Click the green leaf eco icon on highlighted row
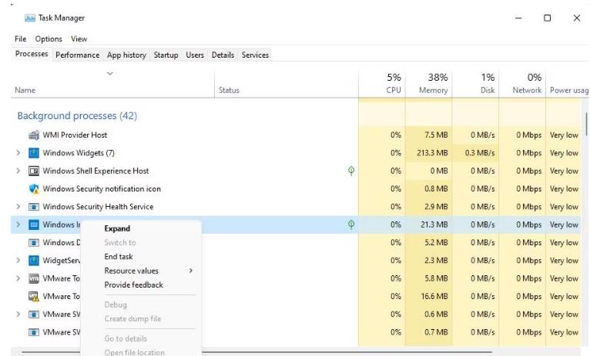The image size is (590, 356). pyautogui.click(x=351, y=225)
